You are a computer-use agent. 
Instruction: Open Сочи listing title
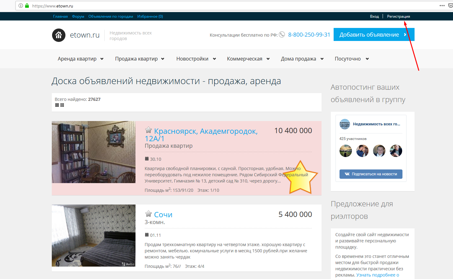tap(163, 214)
